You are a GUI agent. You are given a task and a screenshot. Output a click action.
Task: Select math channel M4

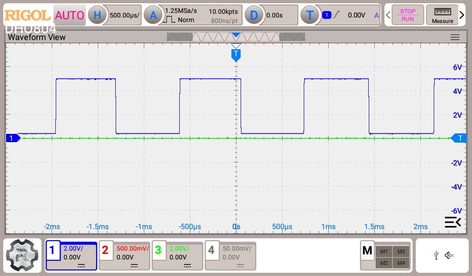point(401,263)
